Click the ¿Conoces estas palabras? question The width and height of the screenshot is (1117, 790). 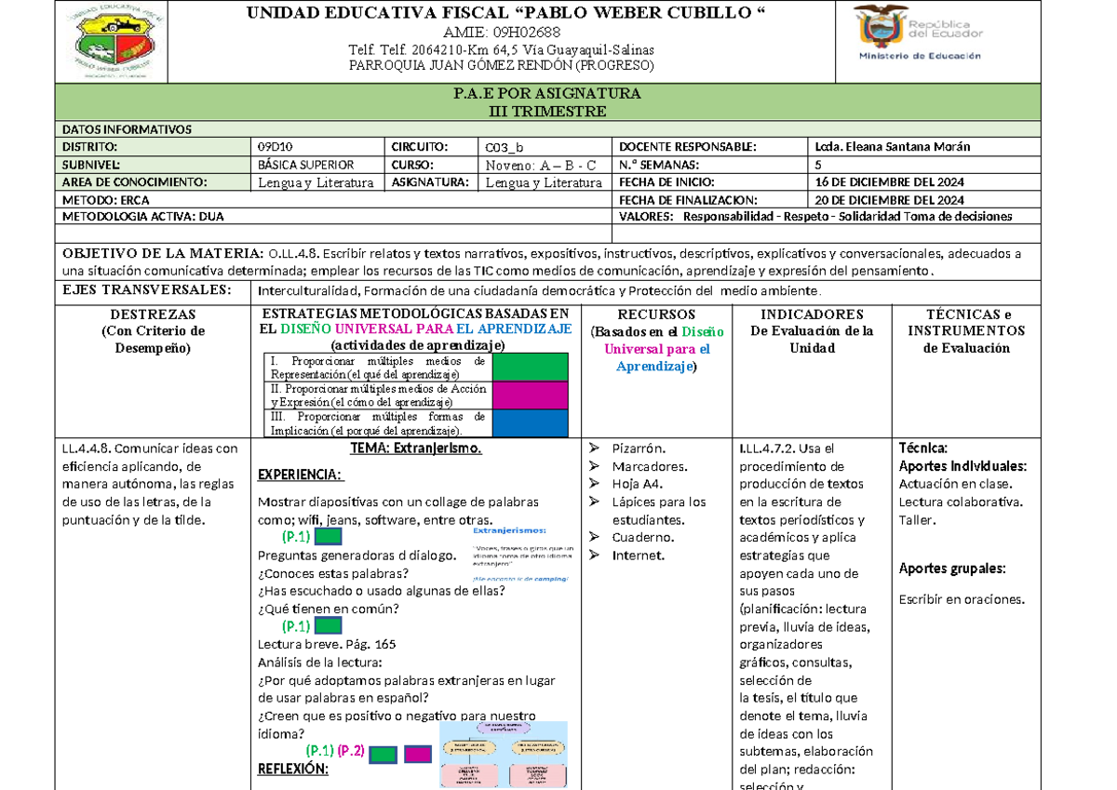tap(332, 573)
